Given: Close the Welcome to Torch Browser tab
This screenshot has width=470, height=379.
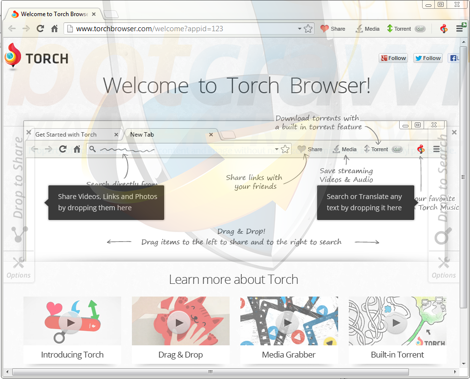Looking at the screenshot, I should coord(94,14).
